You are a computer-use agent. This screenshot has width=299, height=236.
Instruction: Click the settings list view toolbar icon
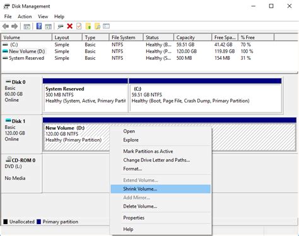[x=106, y=26]
